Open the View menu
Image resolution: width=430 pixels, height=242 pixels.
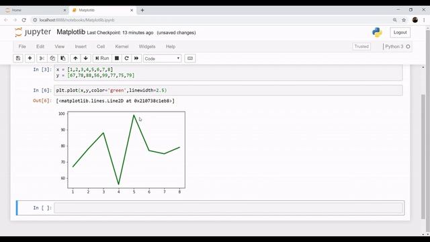point(60,46)
